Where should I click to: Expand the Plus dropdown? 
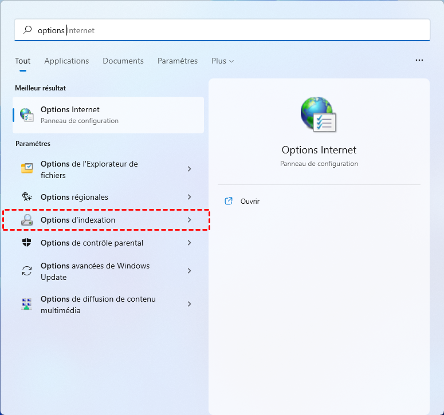(222, 61)
